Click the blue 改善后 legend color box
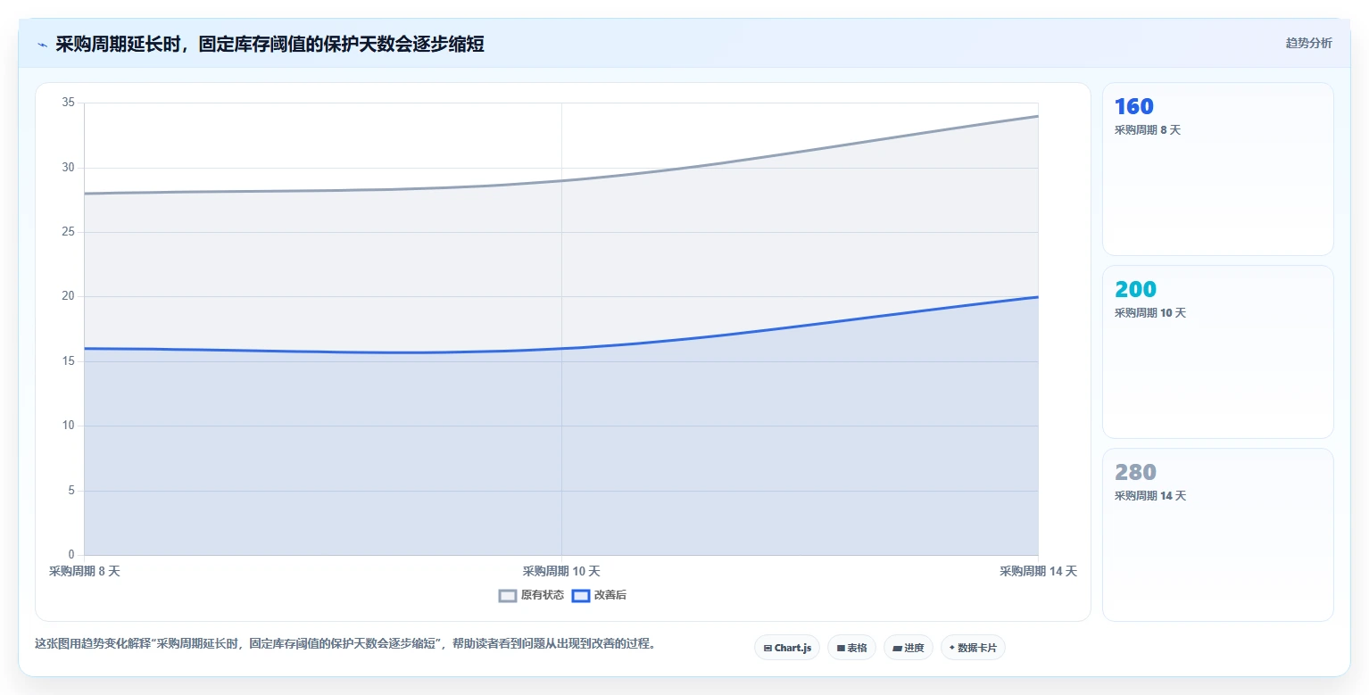Image resolution: width=1369 pixels, height=695 pixels. point(581,595)
